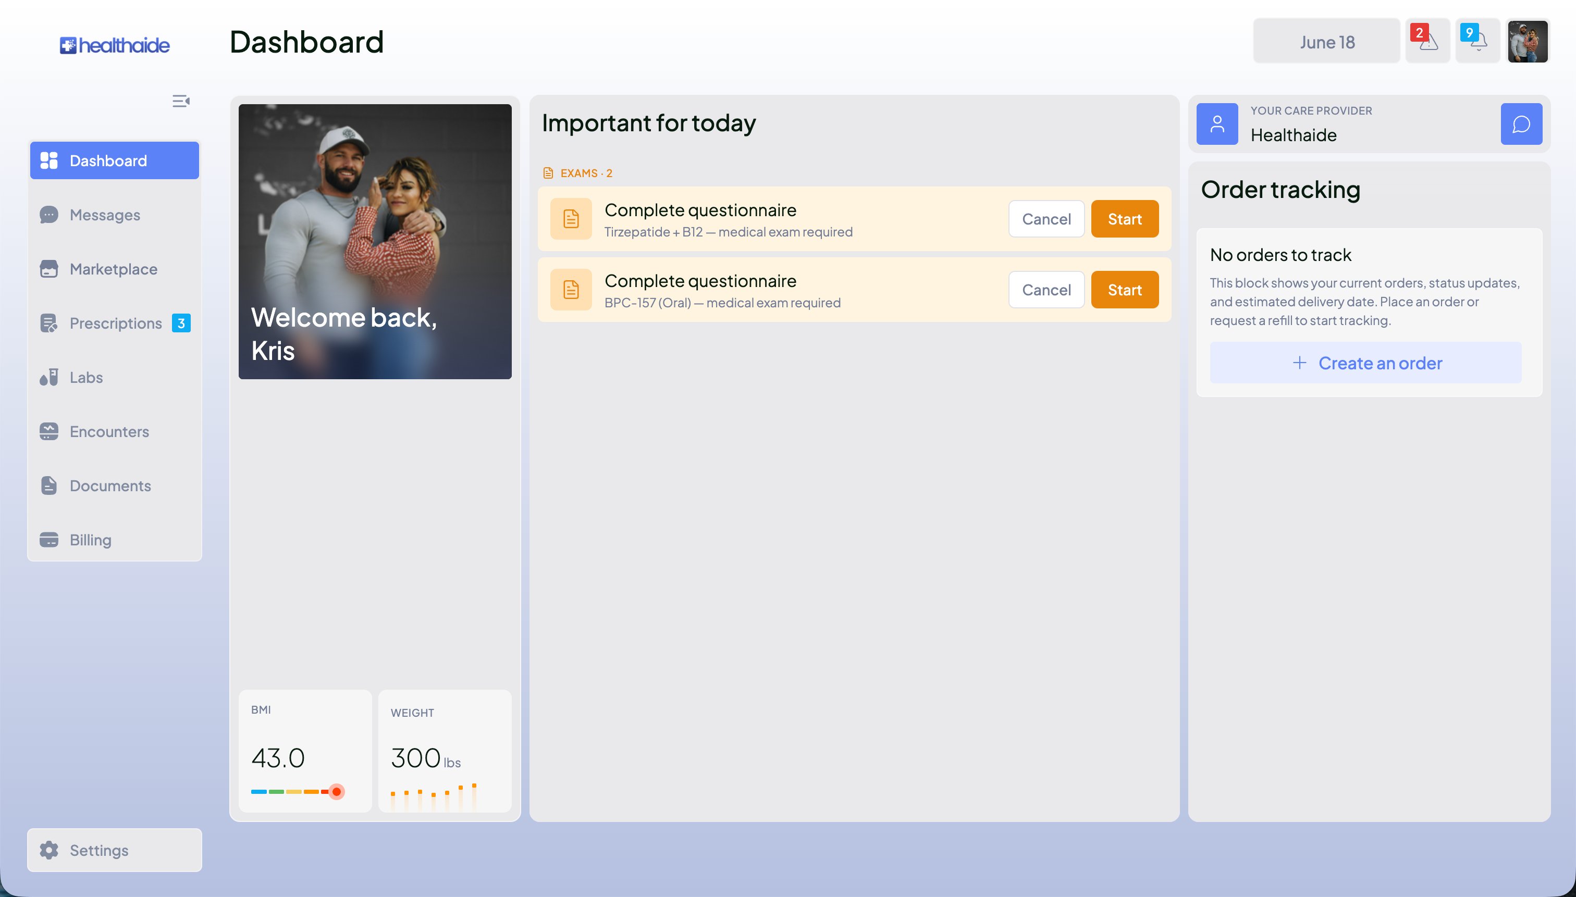1576x897 pixels.
Task: Click the Labs test tube icon
Action: [x=48, y=378]
